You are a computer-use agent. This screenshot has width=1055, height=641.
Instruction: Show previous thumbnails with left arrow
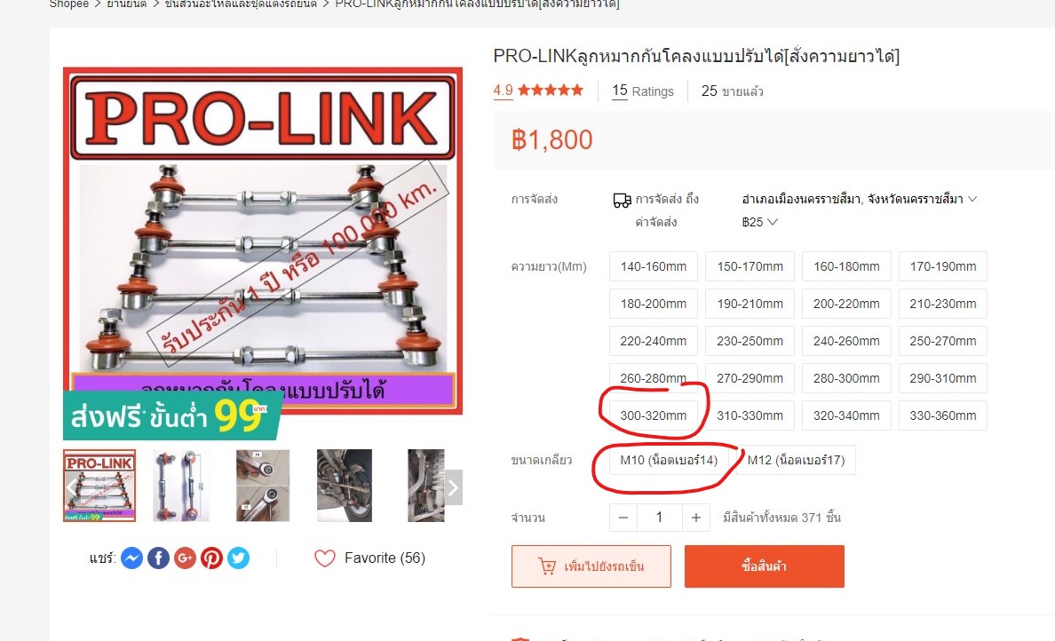72,487
